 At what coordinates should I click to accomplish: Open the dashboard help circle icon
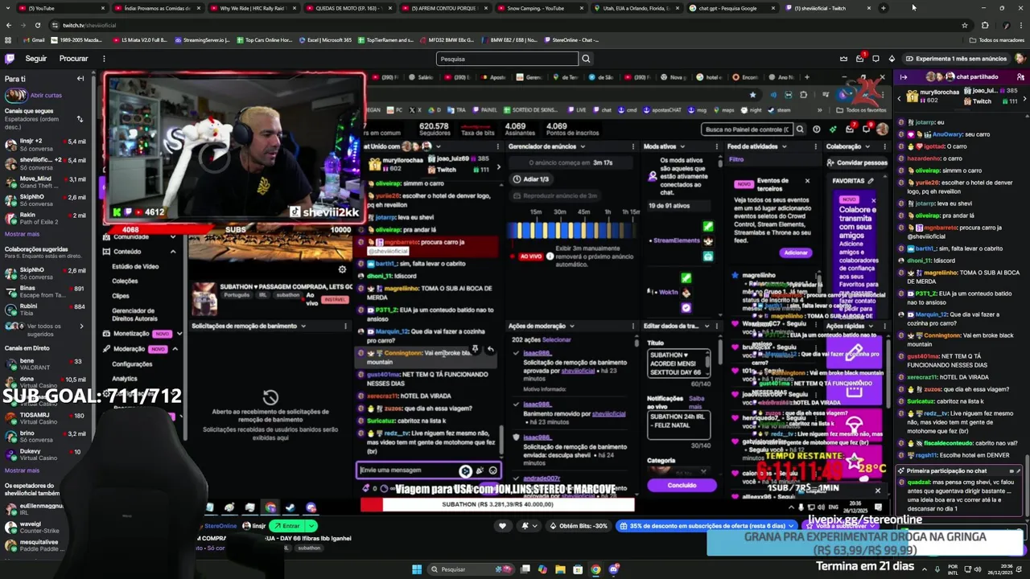point(817,129)
